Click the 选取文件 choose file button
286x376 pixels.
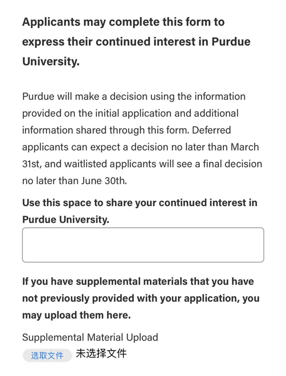click(x=47, y=355)
